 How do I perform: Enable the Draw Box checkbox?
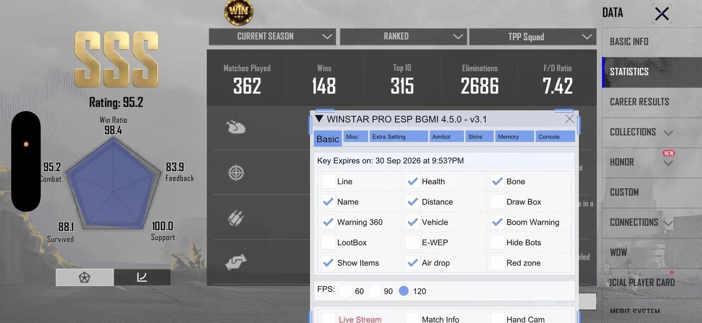point(498,202)
